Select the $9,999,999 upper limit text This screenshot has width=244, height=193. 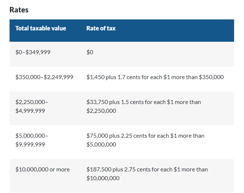[30, 144]
